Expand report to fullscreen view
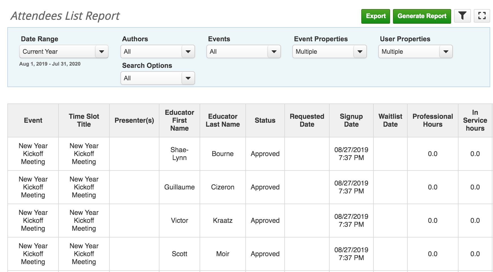 tap(482, 16)
